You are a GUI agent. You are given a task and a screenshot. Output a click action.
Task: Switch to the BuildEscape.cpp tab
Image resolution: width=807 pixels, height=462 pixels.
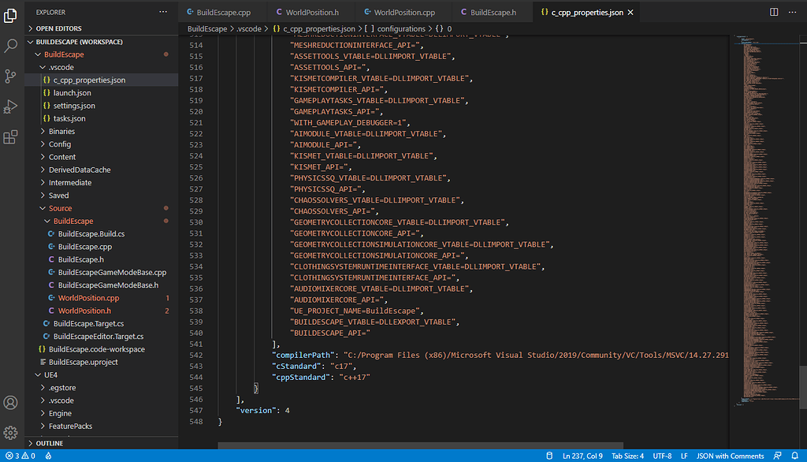coord(222,12)
